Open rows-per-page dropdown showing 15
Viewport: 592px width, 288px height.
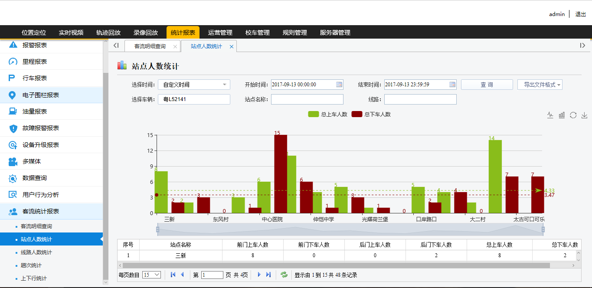(x=151, y=275)
